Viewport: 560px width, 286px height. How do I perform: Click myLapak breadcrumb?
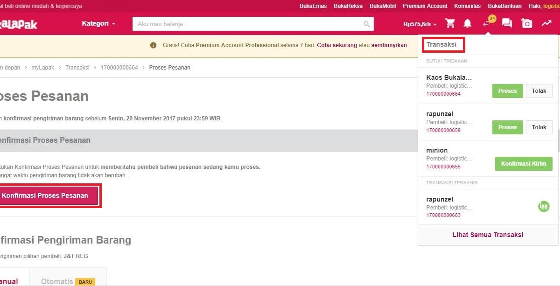click(x=43, y=68)
